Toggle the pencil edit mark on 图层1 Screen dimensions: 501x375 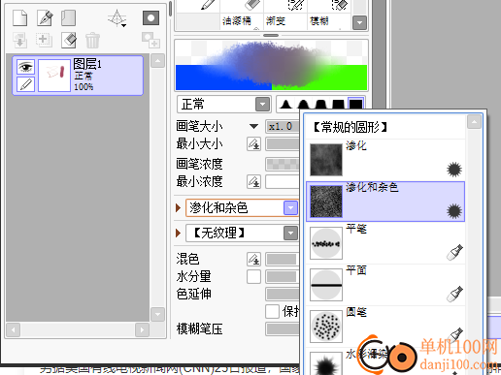pyautogui.click(x=25, y=84)
